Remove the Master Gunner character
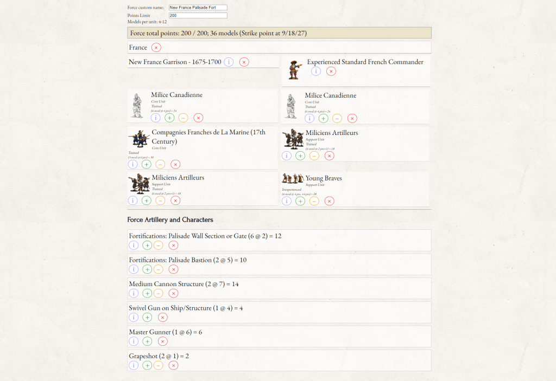This screenshot has width=556, height=381. point(162,341)
